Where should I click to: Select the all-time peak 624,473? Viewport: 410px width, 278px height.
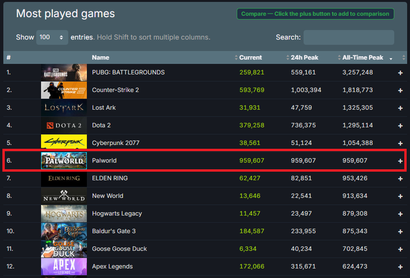click(355, 267)
